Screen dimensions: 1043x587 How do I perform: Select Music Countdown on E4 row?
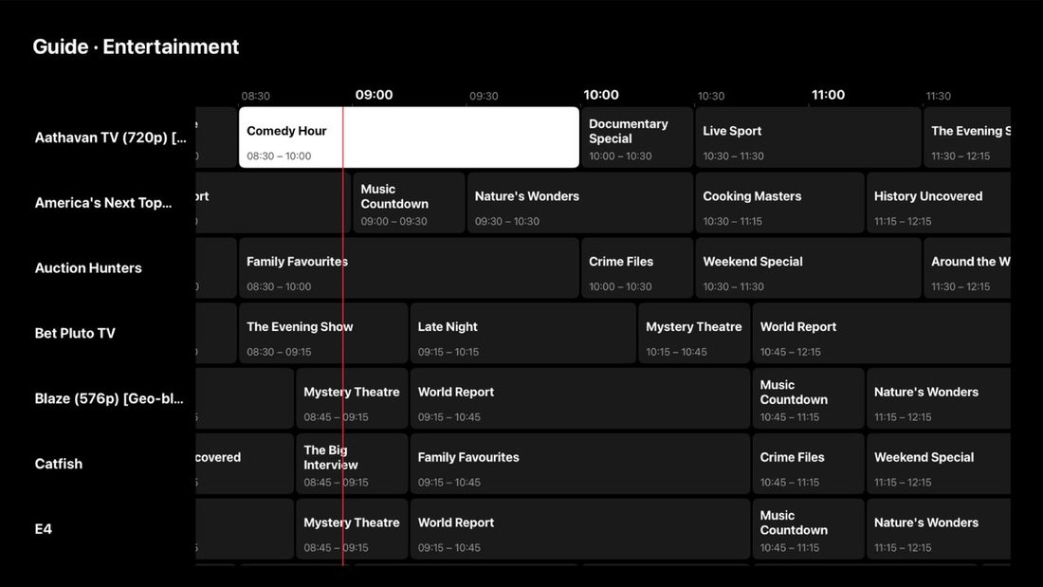[808, 528]
